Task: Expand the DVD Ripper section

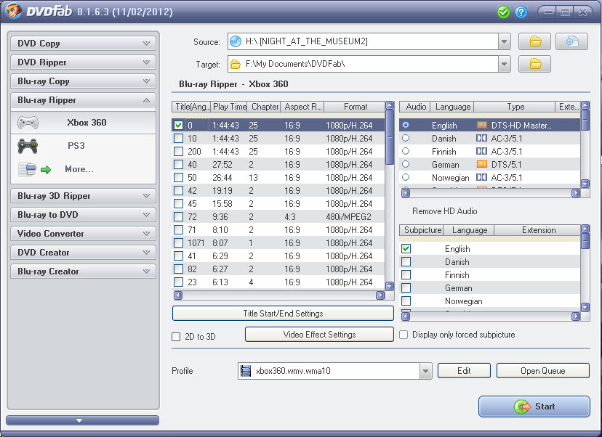Action: pyautogui.click(x=83, y=62)
